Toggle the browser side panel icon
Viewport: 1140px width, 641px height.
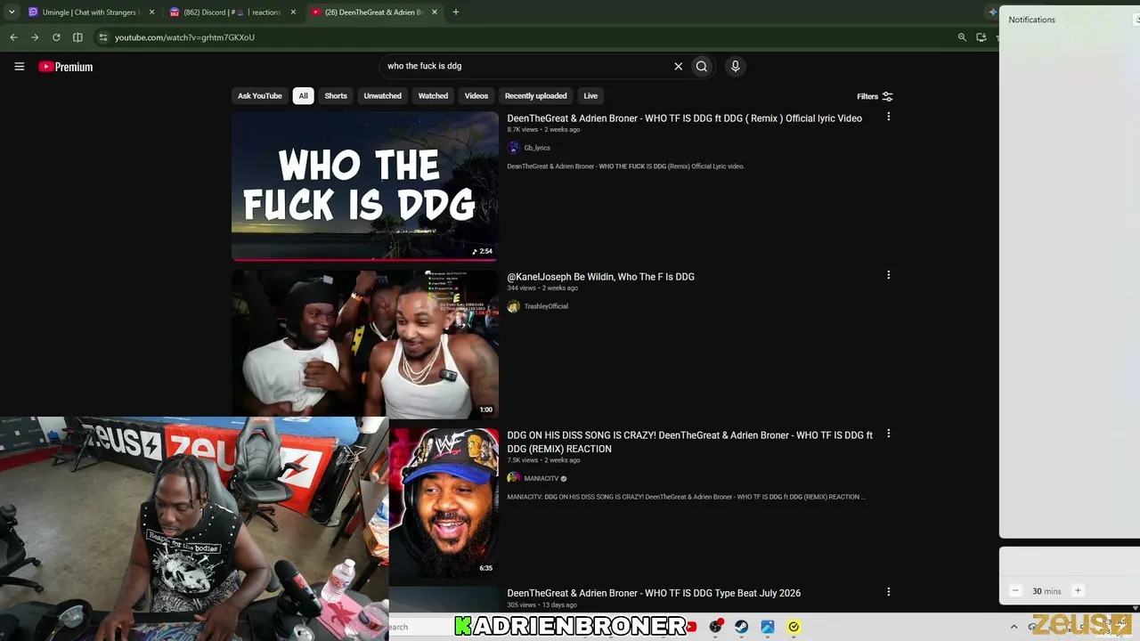coord(77,37)
